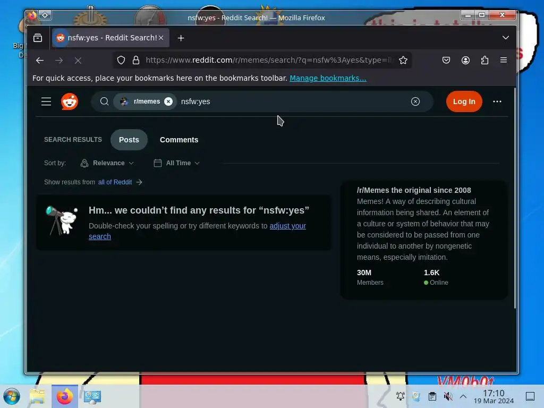Image resolution: width=544 pixels, height=408 pixels.
Task: Open Save to Pocket icon
Action: point(446,60)
